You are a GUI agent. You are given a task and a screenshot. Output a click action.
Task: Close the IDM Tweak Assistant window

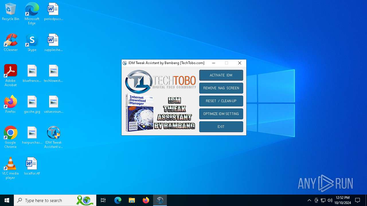click(240, 63)
